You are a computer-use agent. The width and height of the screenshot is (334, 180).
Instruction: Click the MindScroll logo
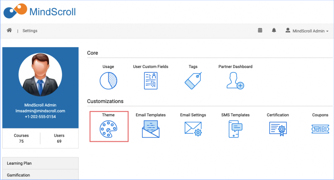(40, 11)
